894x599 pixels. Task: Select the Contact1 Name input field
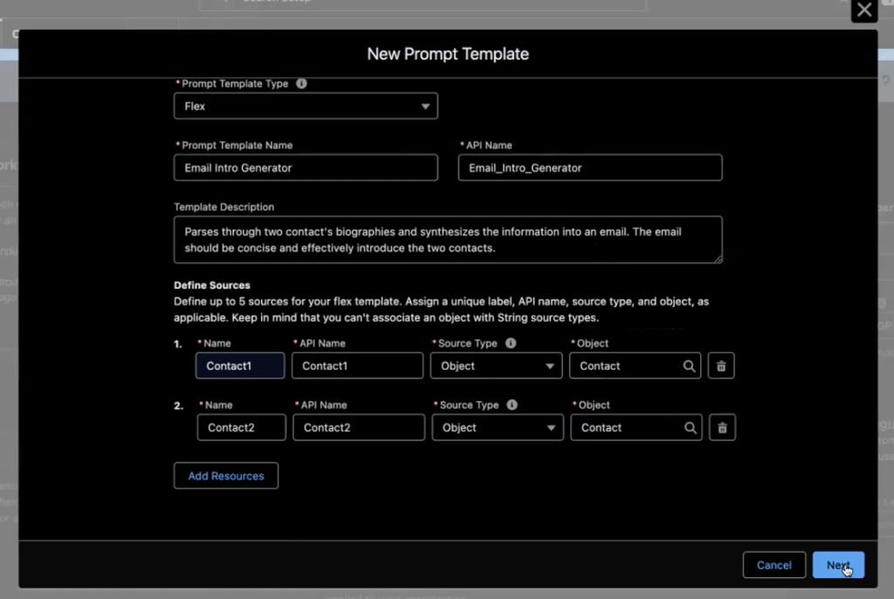coord(240,366)
